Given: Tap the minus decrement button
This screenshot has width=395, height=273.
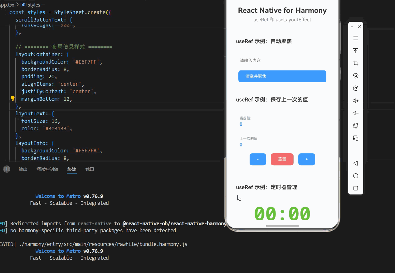Looking at the screenshot, I should pos(258,159).
